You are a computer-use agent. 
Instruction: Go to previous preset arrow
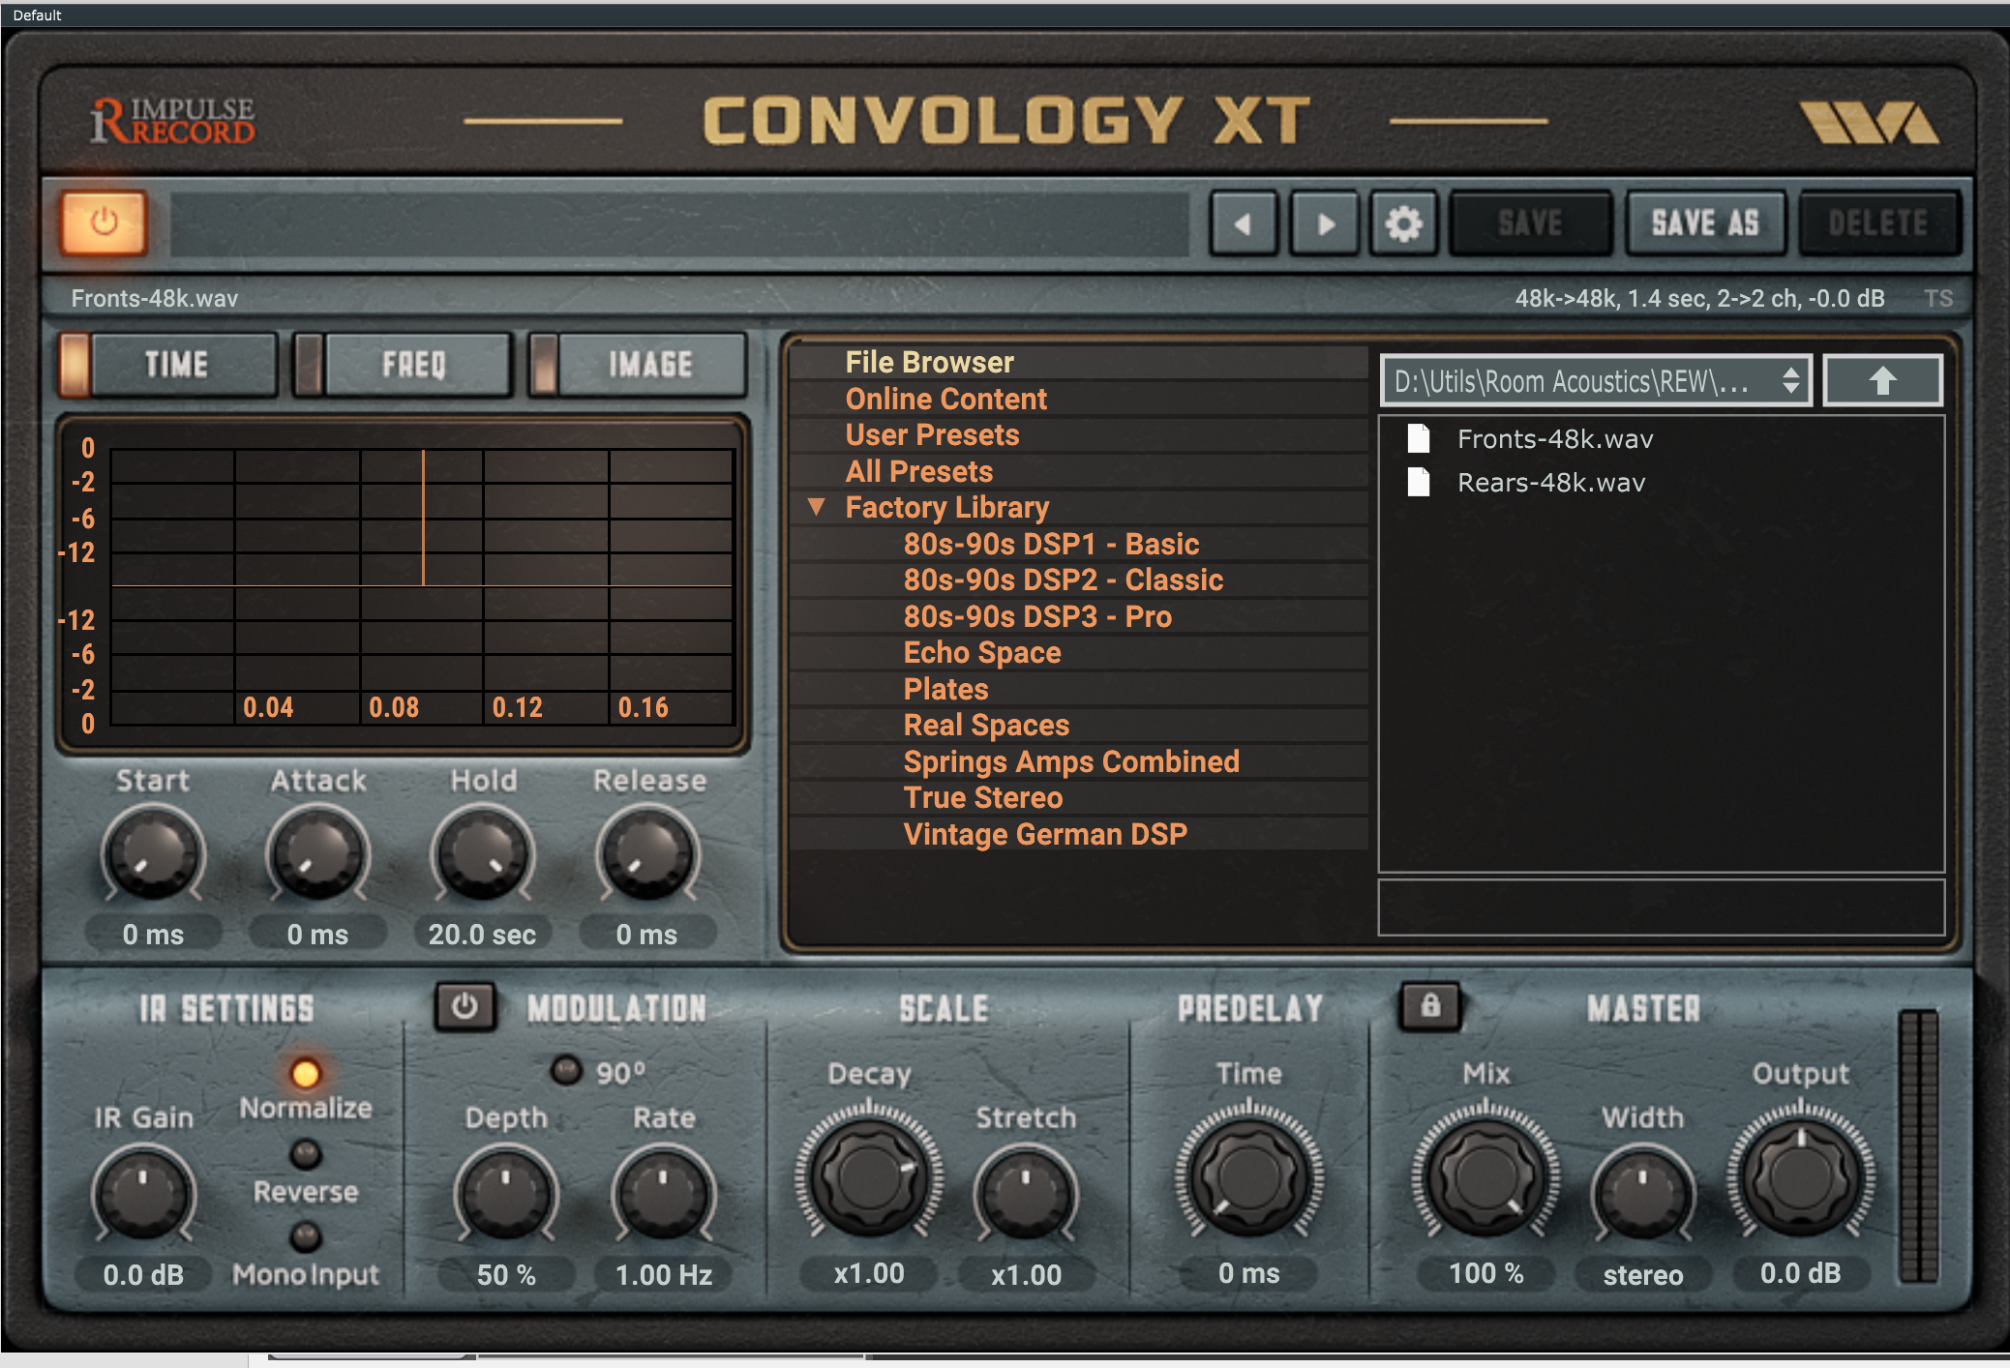pos(1245,223)
